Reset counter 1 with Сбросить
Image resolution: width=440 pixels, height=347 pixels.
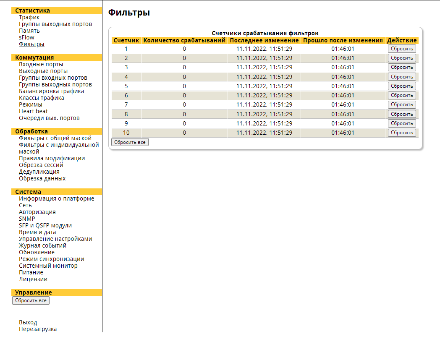tap(402, 49)
